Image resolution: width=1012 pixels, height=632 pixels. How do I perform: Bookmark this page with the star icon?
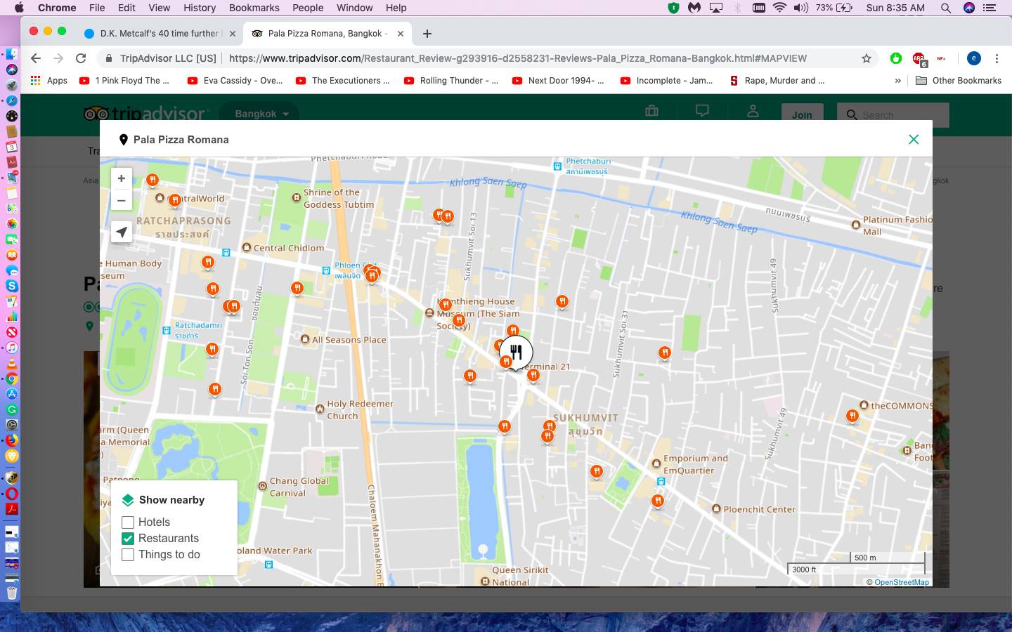[x=867, y=58]
